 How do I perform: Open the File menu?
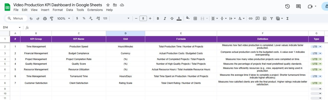[16, 10]
